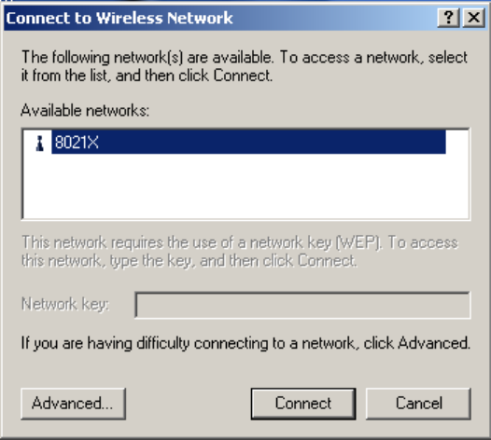Click the antenna icon beside 8021X

(x=40, y=144)
